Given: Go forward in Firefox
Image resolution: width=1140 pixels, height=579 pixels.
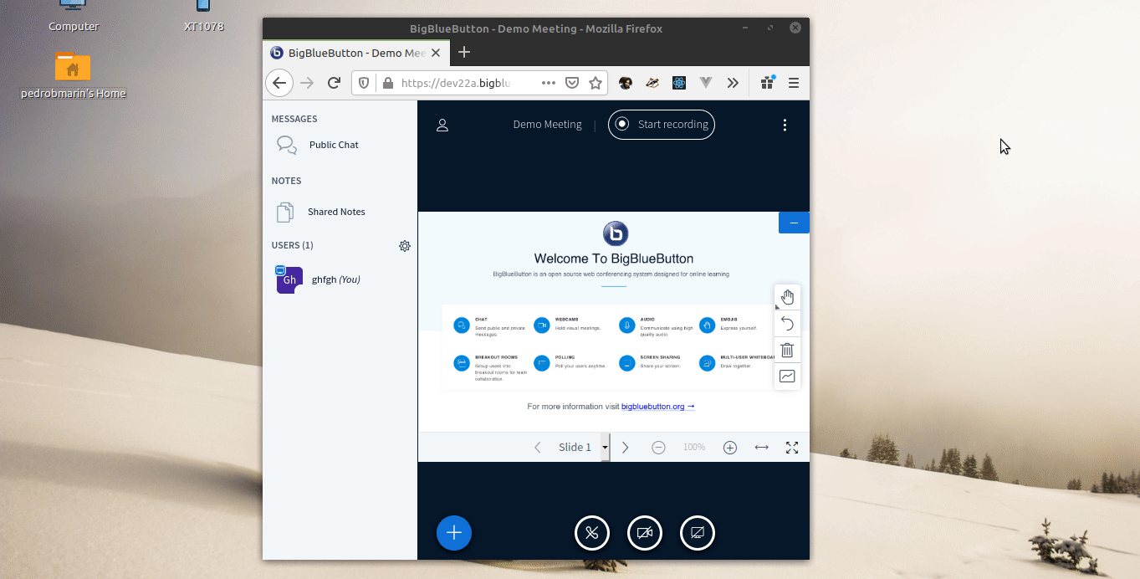Looking at the screenshot, I should point(307,83).
